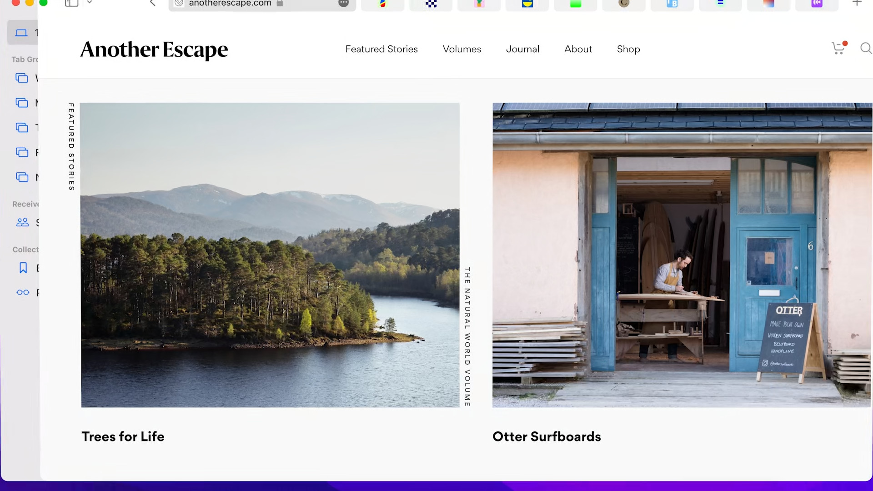
Task: Select the top Tab Group in the sidebar
Action: 22,78
